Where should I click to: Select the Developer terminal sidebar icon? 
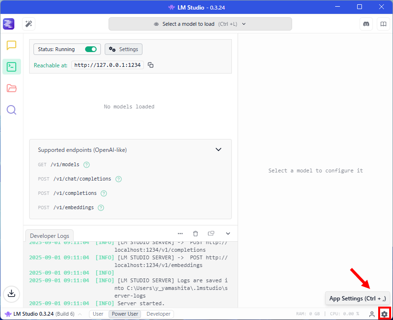point(11,67)
